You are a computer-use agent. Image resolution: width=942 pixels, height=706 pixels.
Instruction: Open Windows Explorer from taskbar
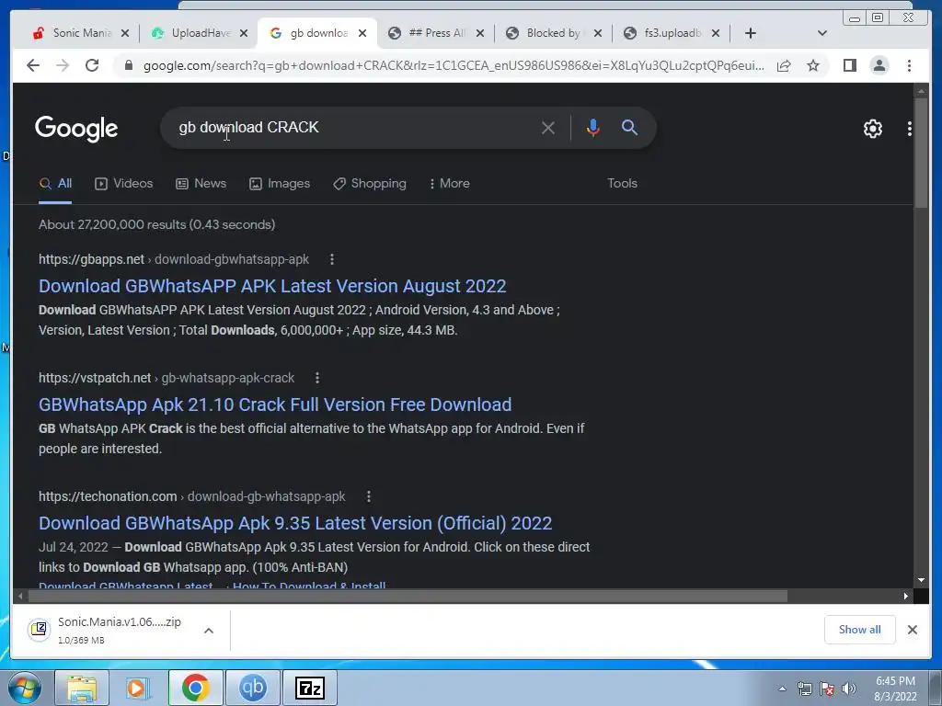coord(82,688)
